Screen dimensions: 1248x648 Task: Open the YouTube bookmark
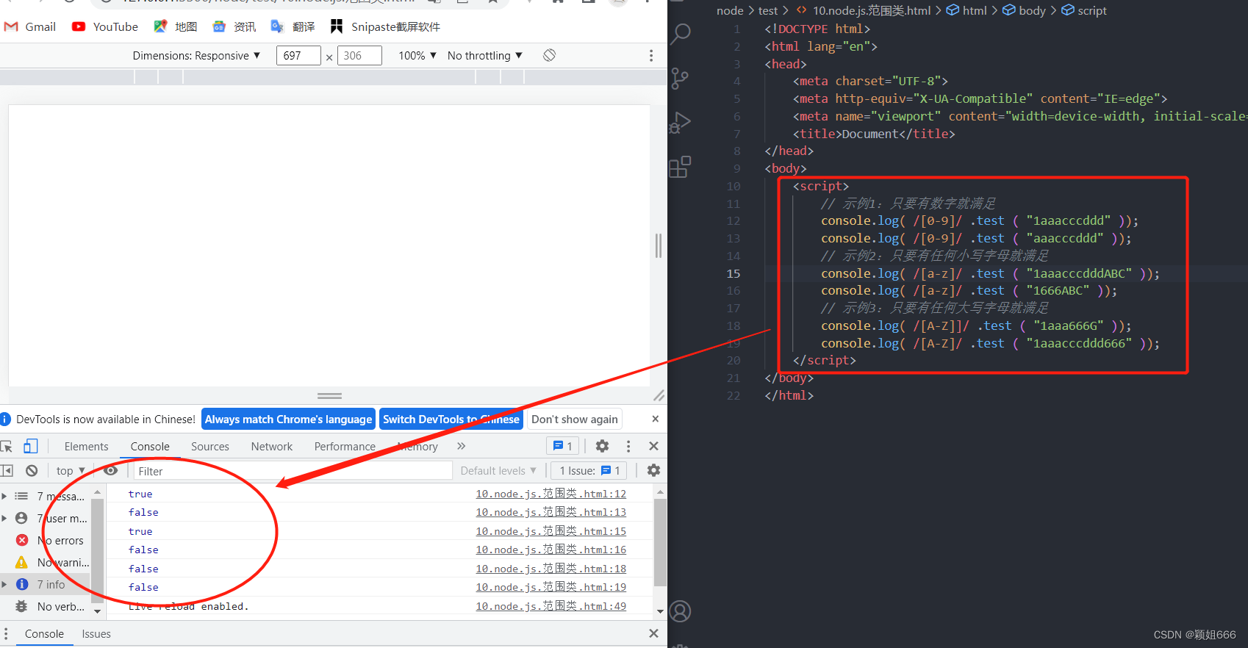[104, 26]
